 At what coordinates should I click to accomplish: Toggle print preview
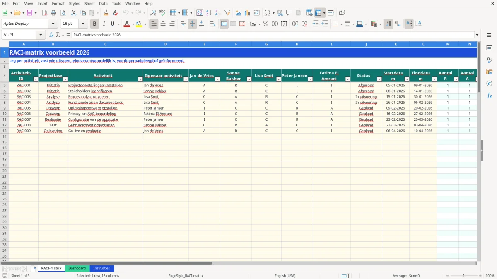[63, 13]
